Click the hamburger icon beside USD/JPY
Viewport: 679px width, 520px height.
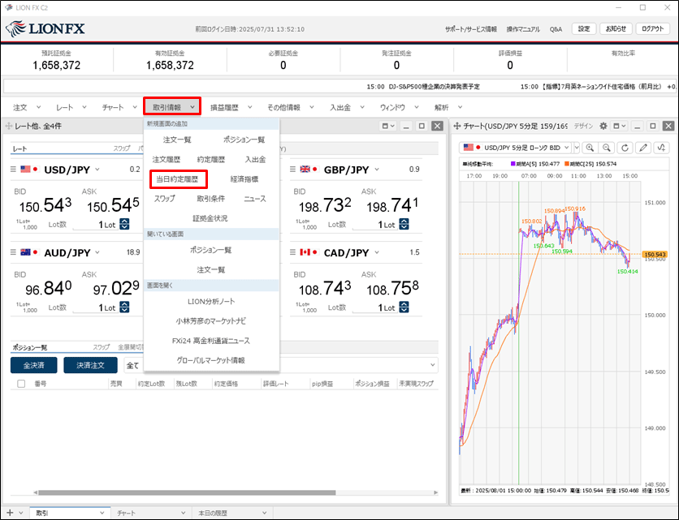tap(14, 170)
